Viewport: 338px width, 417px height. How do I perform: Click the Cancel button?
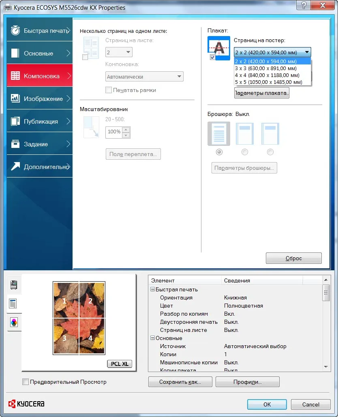click(x=310, y=404)
